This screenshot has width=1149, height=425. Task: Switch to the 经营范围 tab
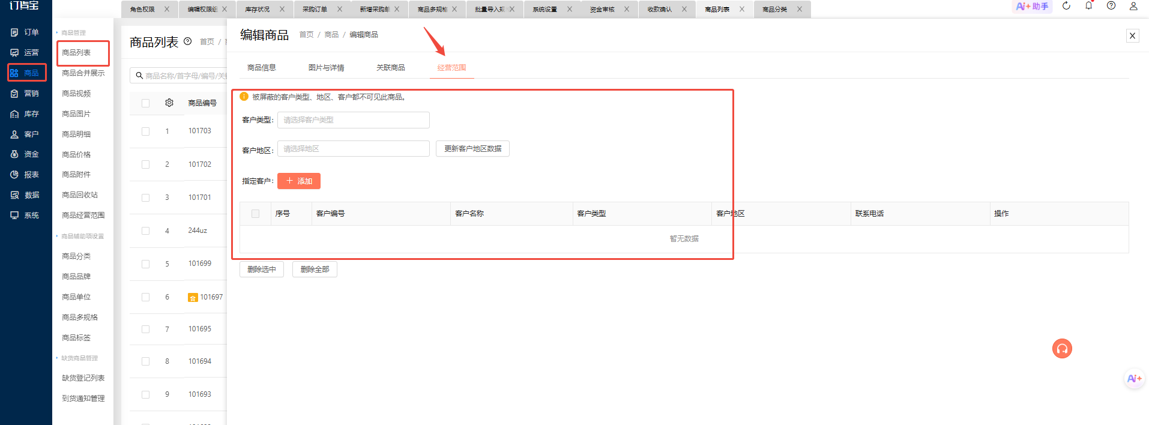click(452, 68)
